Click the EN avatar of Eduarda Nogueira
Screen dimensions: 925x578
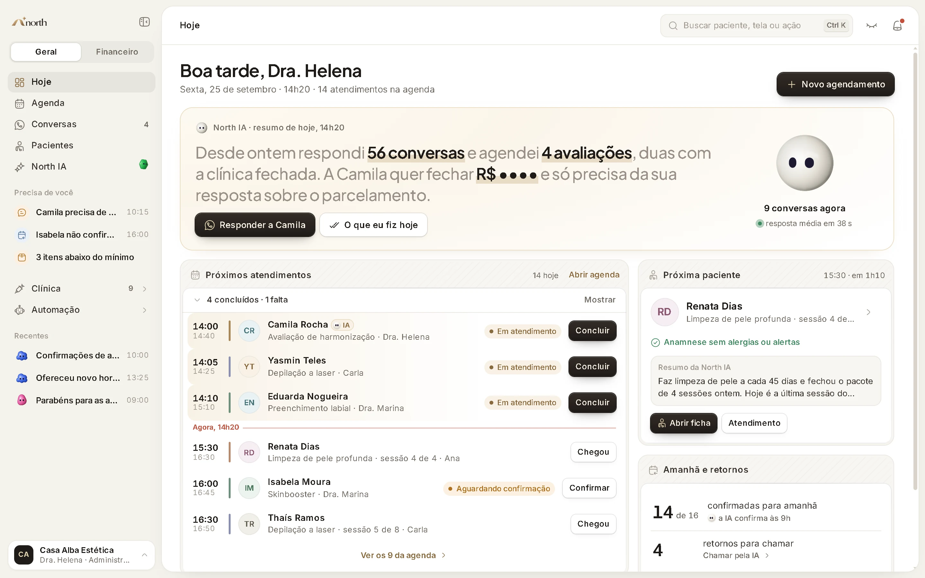click(249, 403)
